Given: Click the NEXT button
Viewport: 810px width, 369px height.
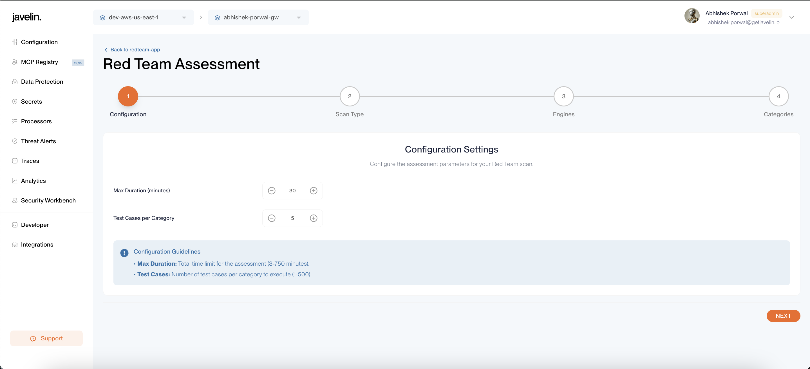Looking at the screenshot, I should pyautogui.click(x=783, y=316).
